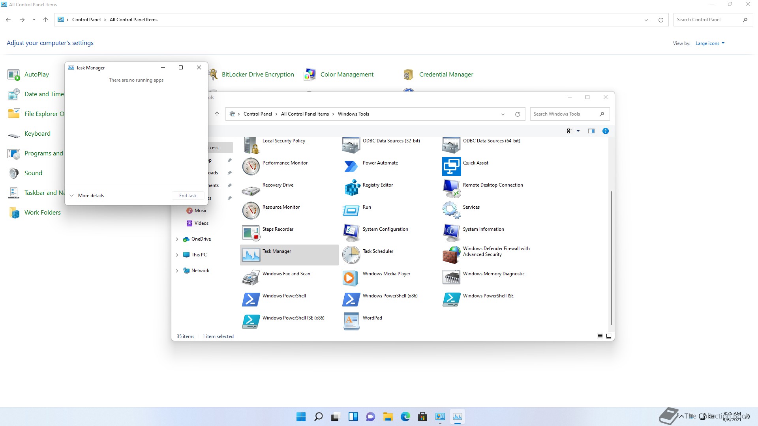Refresh the All Control Panel Items window

660,20
